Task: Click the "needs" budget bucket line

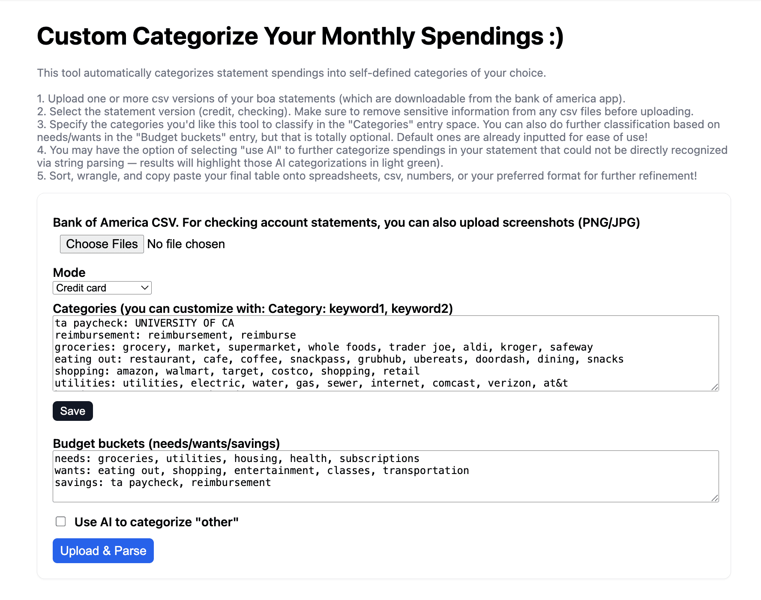Action: click(237, 458)
